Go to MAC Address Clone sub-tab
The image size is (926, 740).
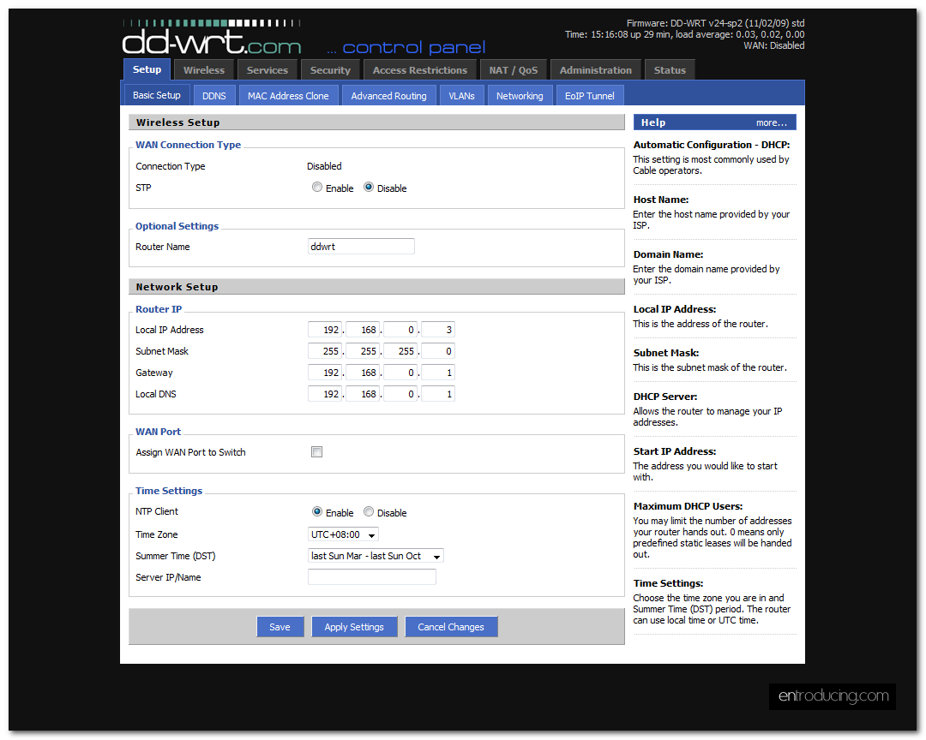pos(288,96)
